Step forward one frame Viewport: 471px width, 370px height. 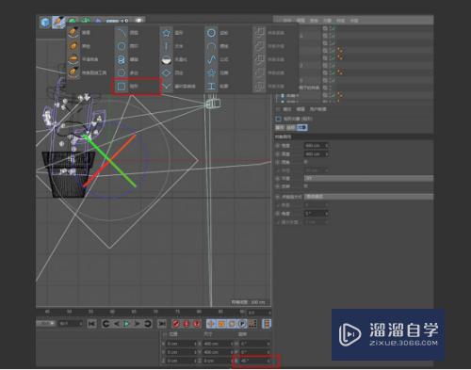pyautogui.click(x=138, y=324)
